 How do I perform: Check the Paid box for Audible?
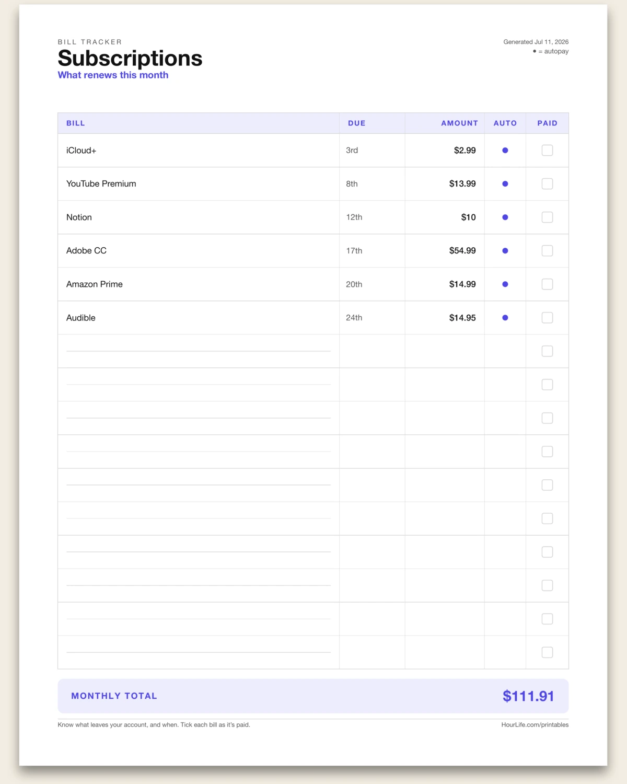tap(547, 318)
